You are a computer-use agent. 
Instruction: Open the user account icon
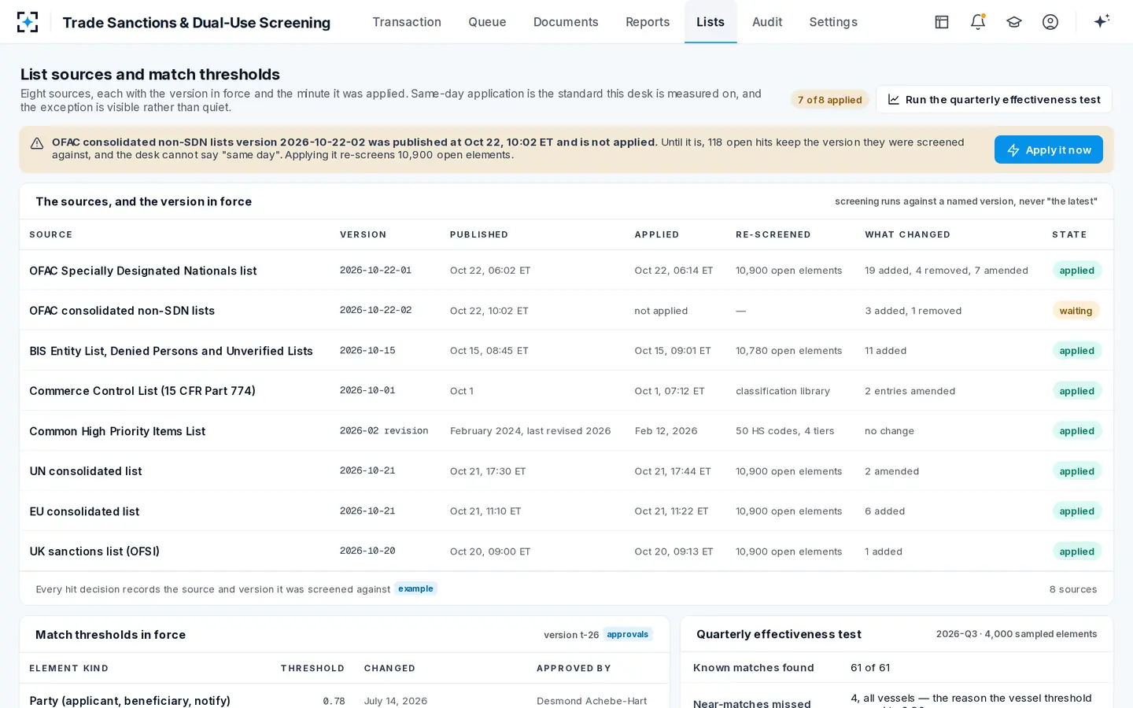(1050, 22)
